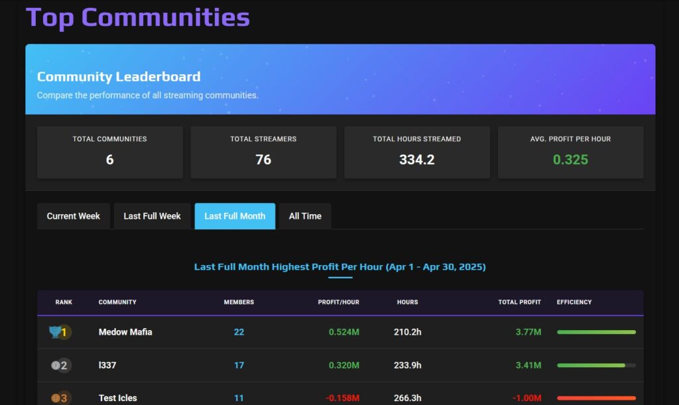Click the Total Communities stat card
The height and width of the screenshot is (405, 679).
pos(110,152)
